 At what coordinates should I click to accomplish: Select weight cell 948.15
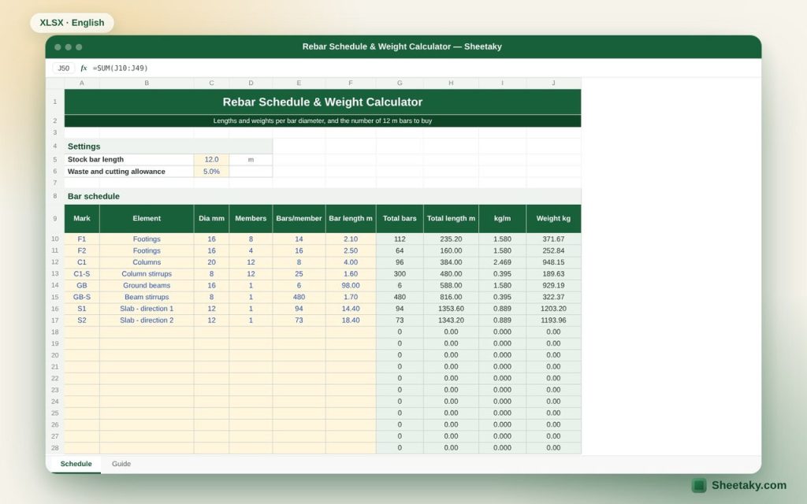click(554, 262)
